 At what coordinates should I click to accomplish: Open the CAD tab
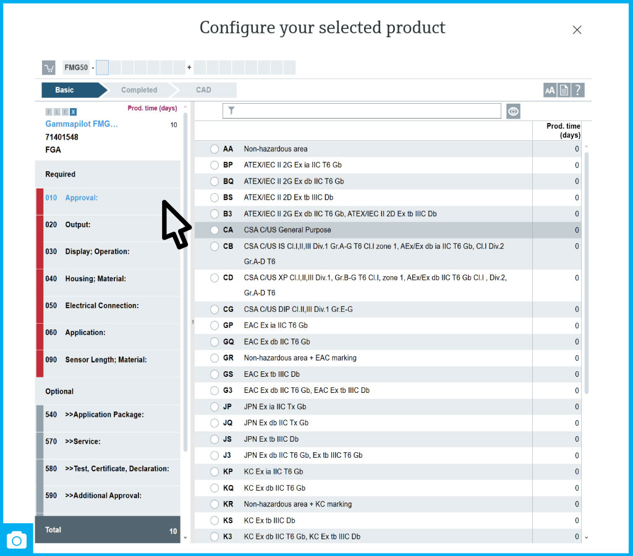(x=203, y=90)
